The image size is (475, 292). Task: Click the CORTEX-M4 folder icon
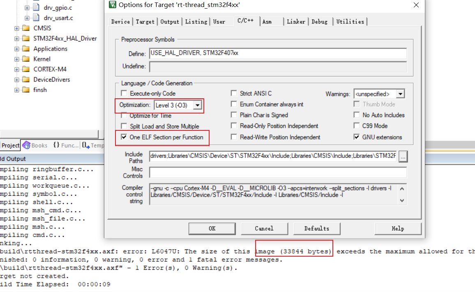click(x=26, y=70)
